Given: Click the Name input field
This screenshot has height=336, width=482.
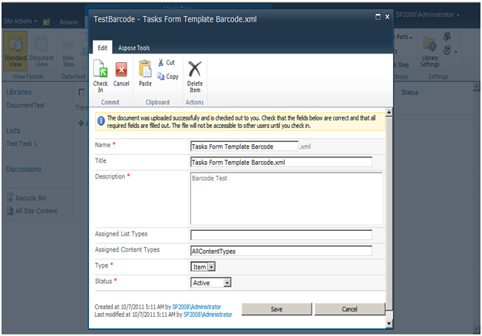Looking at the screenshot, I should click(244, 147).
